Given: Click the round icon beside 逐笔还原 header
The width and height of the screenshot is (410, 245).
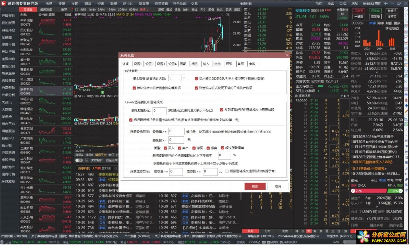Looking at the screenshot, I should (x=296, y=96).
